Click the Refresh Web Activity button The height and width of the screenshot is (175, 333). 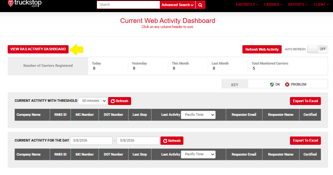[x=262, y=49]
